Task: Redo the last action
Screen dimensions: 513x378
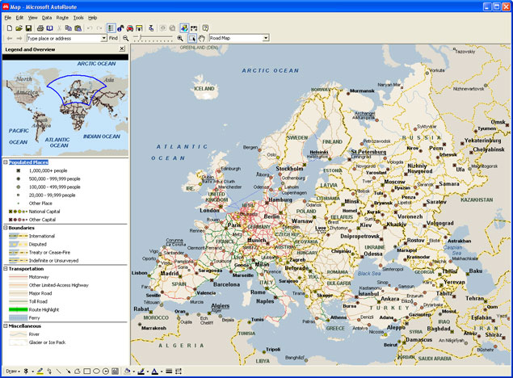Action: point(99,28)
